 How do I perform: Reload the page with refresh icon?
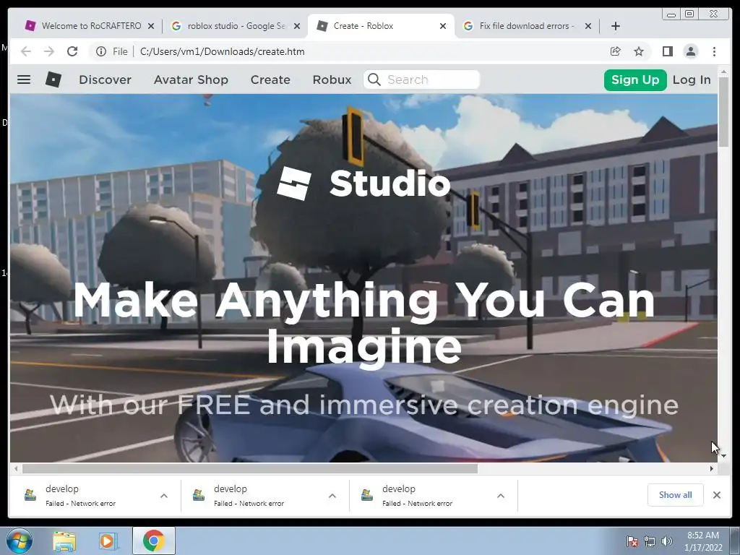click(72, 51)
